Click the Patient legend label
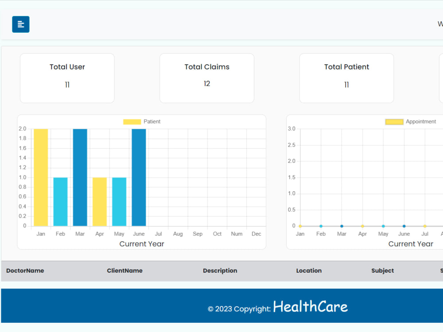Viewport: 443px width, 332px height. click(152, 122)
